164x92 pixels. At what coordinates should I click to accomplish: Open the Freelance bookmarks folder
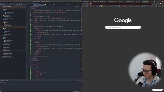pos(110,6)
